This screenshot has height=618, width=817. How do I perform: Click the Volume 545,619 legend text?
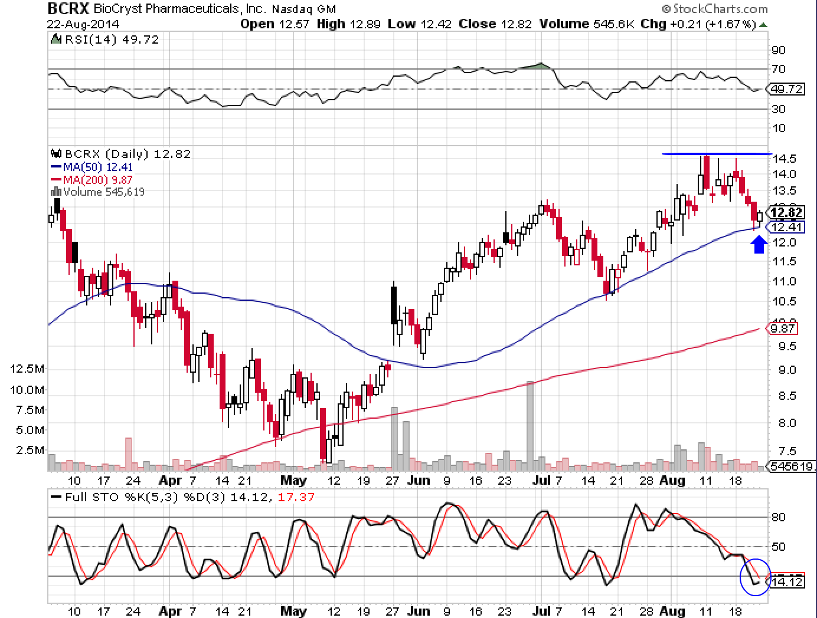(104, 192)
